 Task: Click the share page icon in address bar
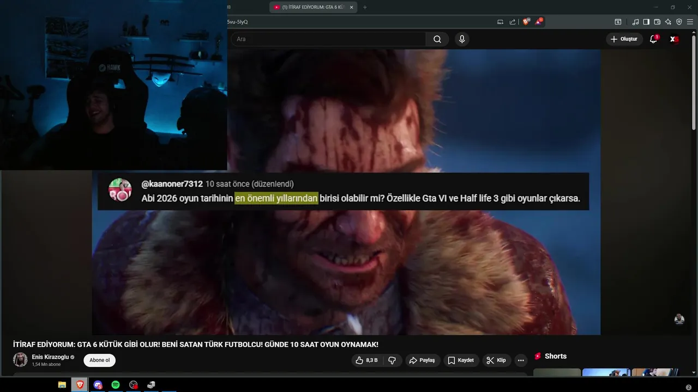[513, 22]
